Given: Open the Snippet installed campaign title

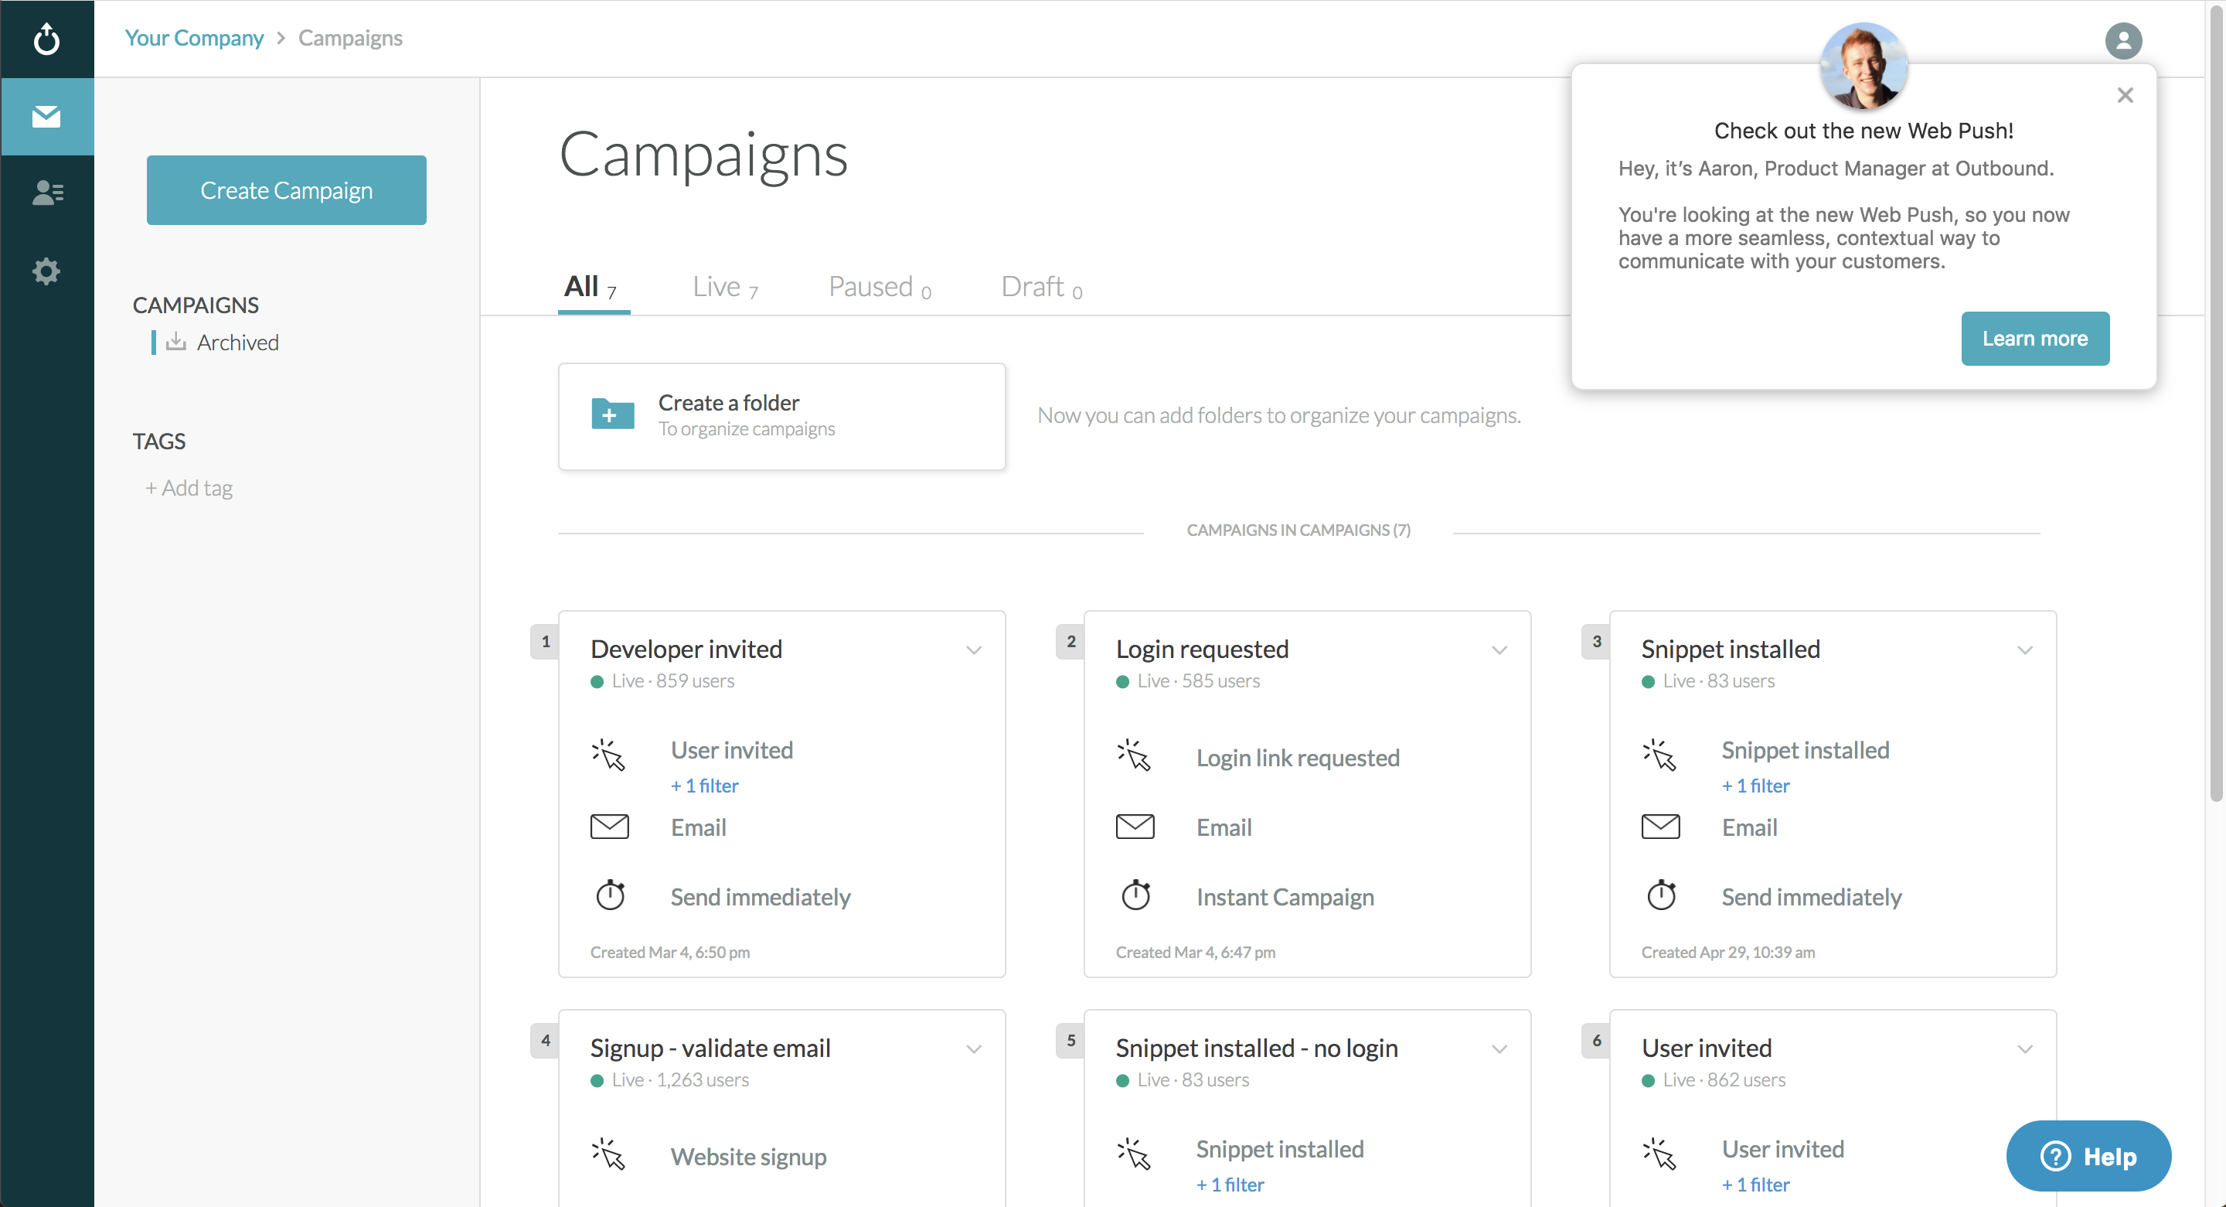Looking at the screenshot, I should click(x=1730, y=649).
